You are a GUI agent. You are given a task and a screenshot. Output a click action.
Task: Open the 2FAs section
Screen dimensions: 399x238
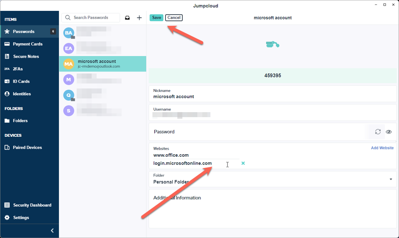[x=18, y=69]
